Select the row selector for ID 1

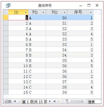(x=6, y=17)
